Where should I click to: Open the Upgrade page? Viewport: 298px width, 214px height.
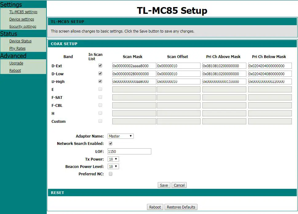click(16, 63)
